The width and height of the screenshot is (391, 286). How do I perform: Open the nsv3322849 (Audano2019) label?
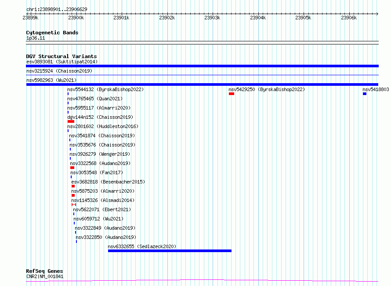pos(105,228)
